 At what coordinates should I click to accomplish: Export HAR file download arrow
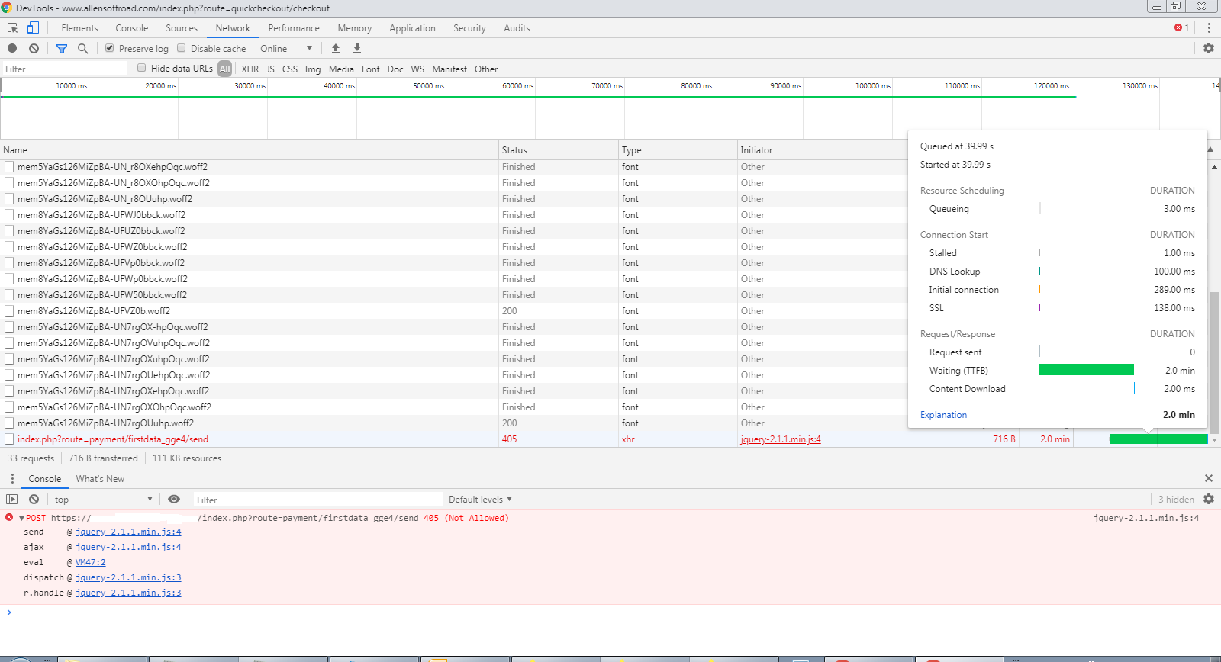pos(357,48)
